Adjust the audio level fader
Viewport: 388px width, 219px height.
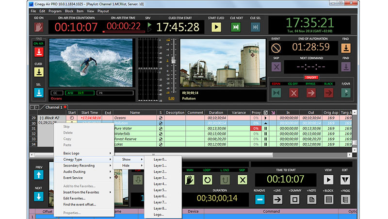174,60
